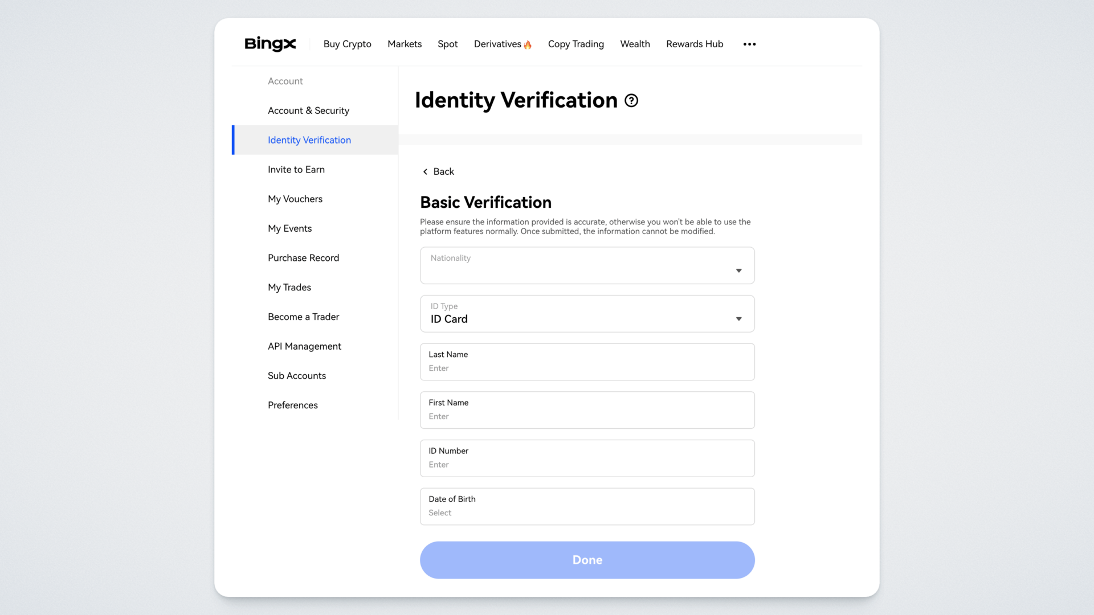Image resolution: width=1094 pixels, height=615 pixels.
Task: Expand the Nationality dropdown
Action: [587, 265]
